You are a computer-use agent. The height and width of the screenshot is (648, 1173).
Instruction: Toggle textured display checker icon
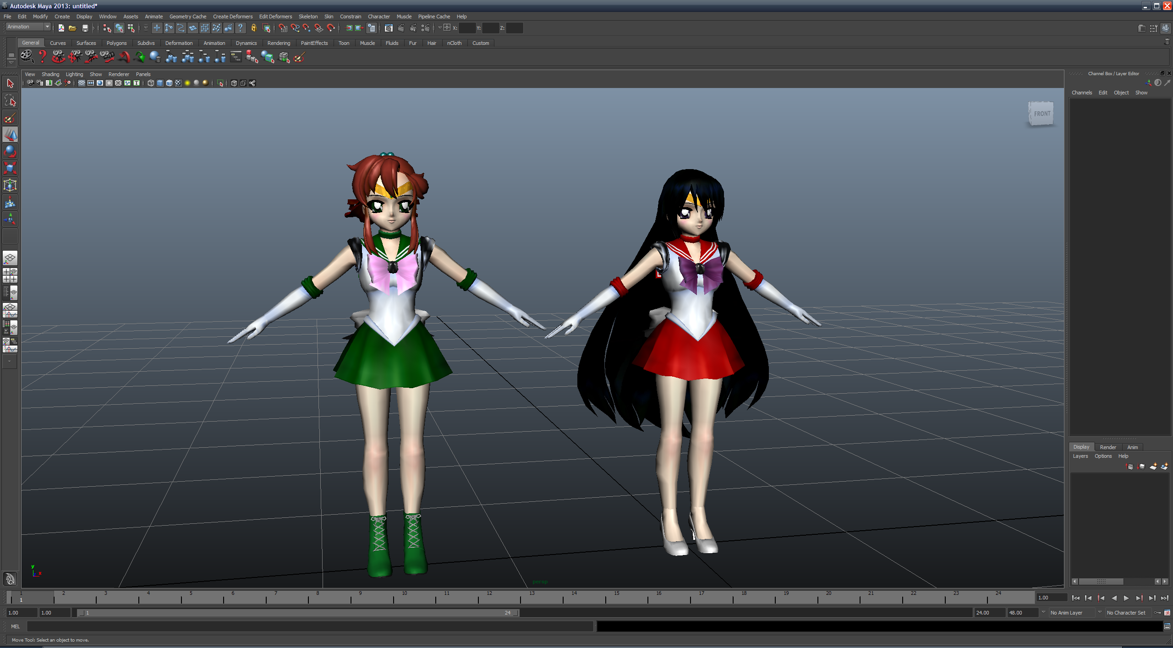tap(178, 83)
